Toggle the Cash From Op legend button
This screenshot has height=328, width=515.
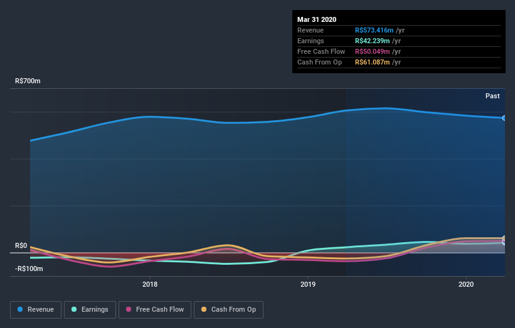[x=228, y=310]
